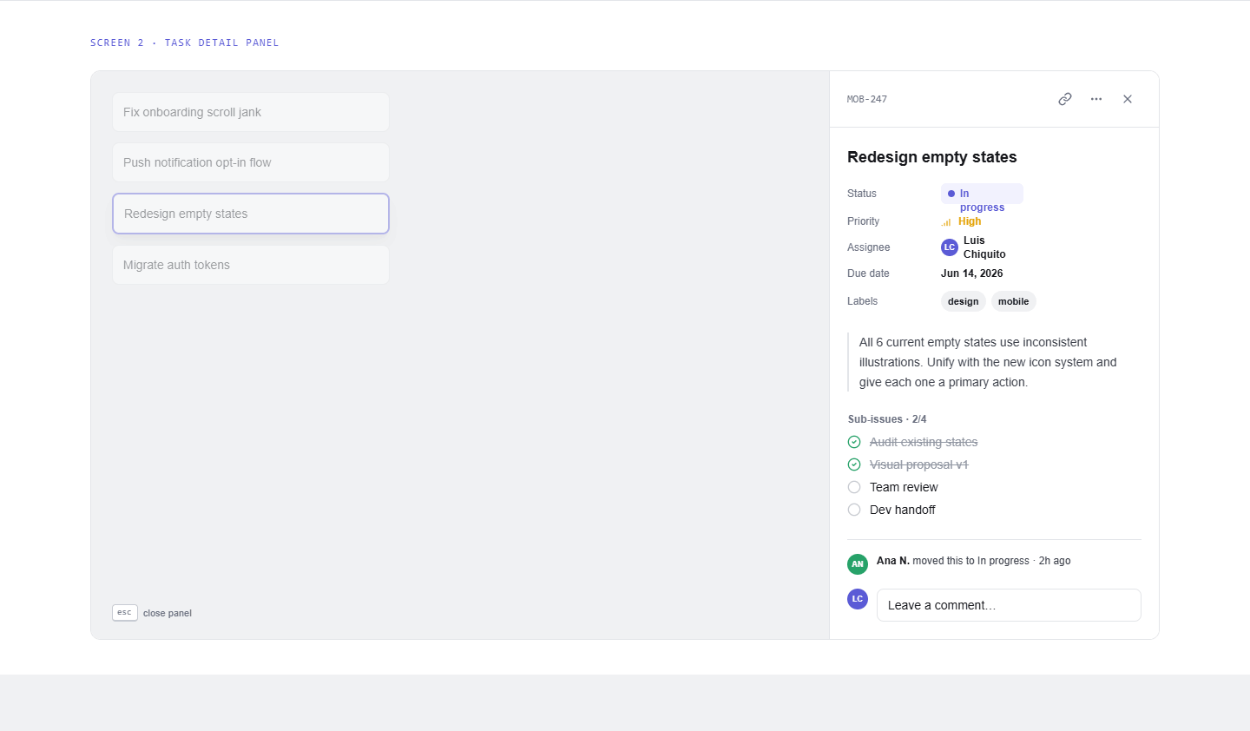Open Dev handoff sub-issue text
The height and width of the screenshot is (731, 1250).
[903, 510]
